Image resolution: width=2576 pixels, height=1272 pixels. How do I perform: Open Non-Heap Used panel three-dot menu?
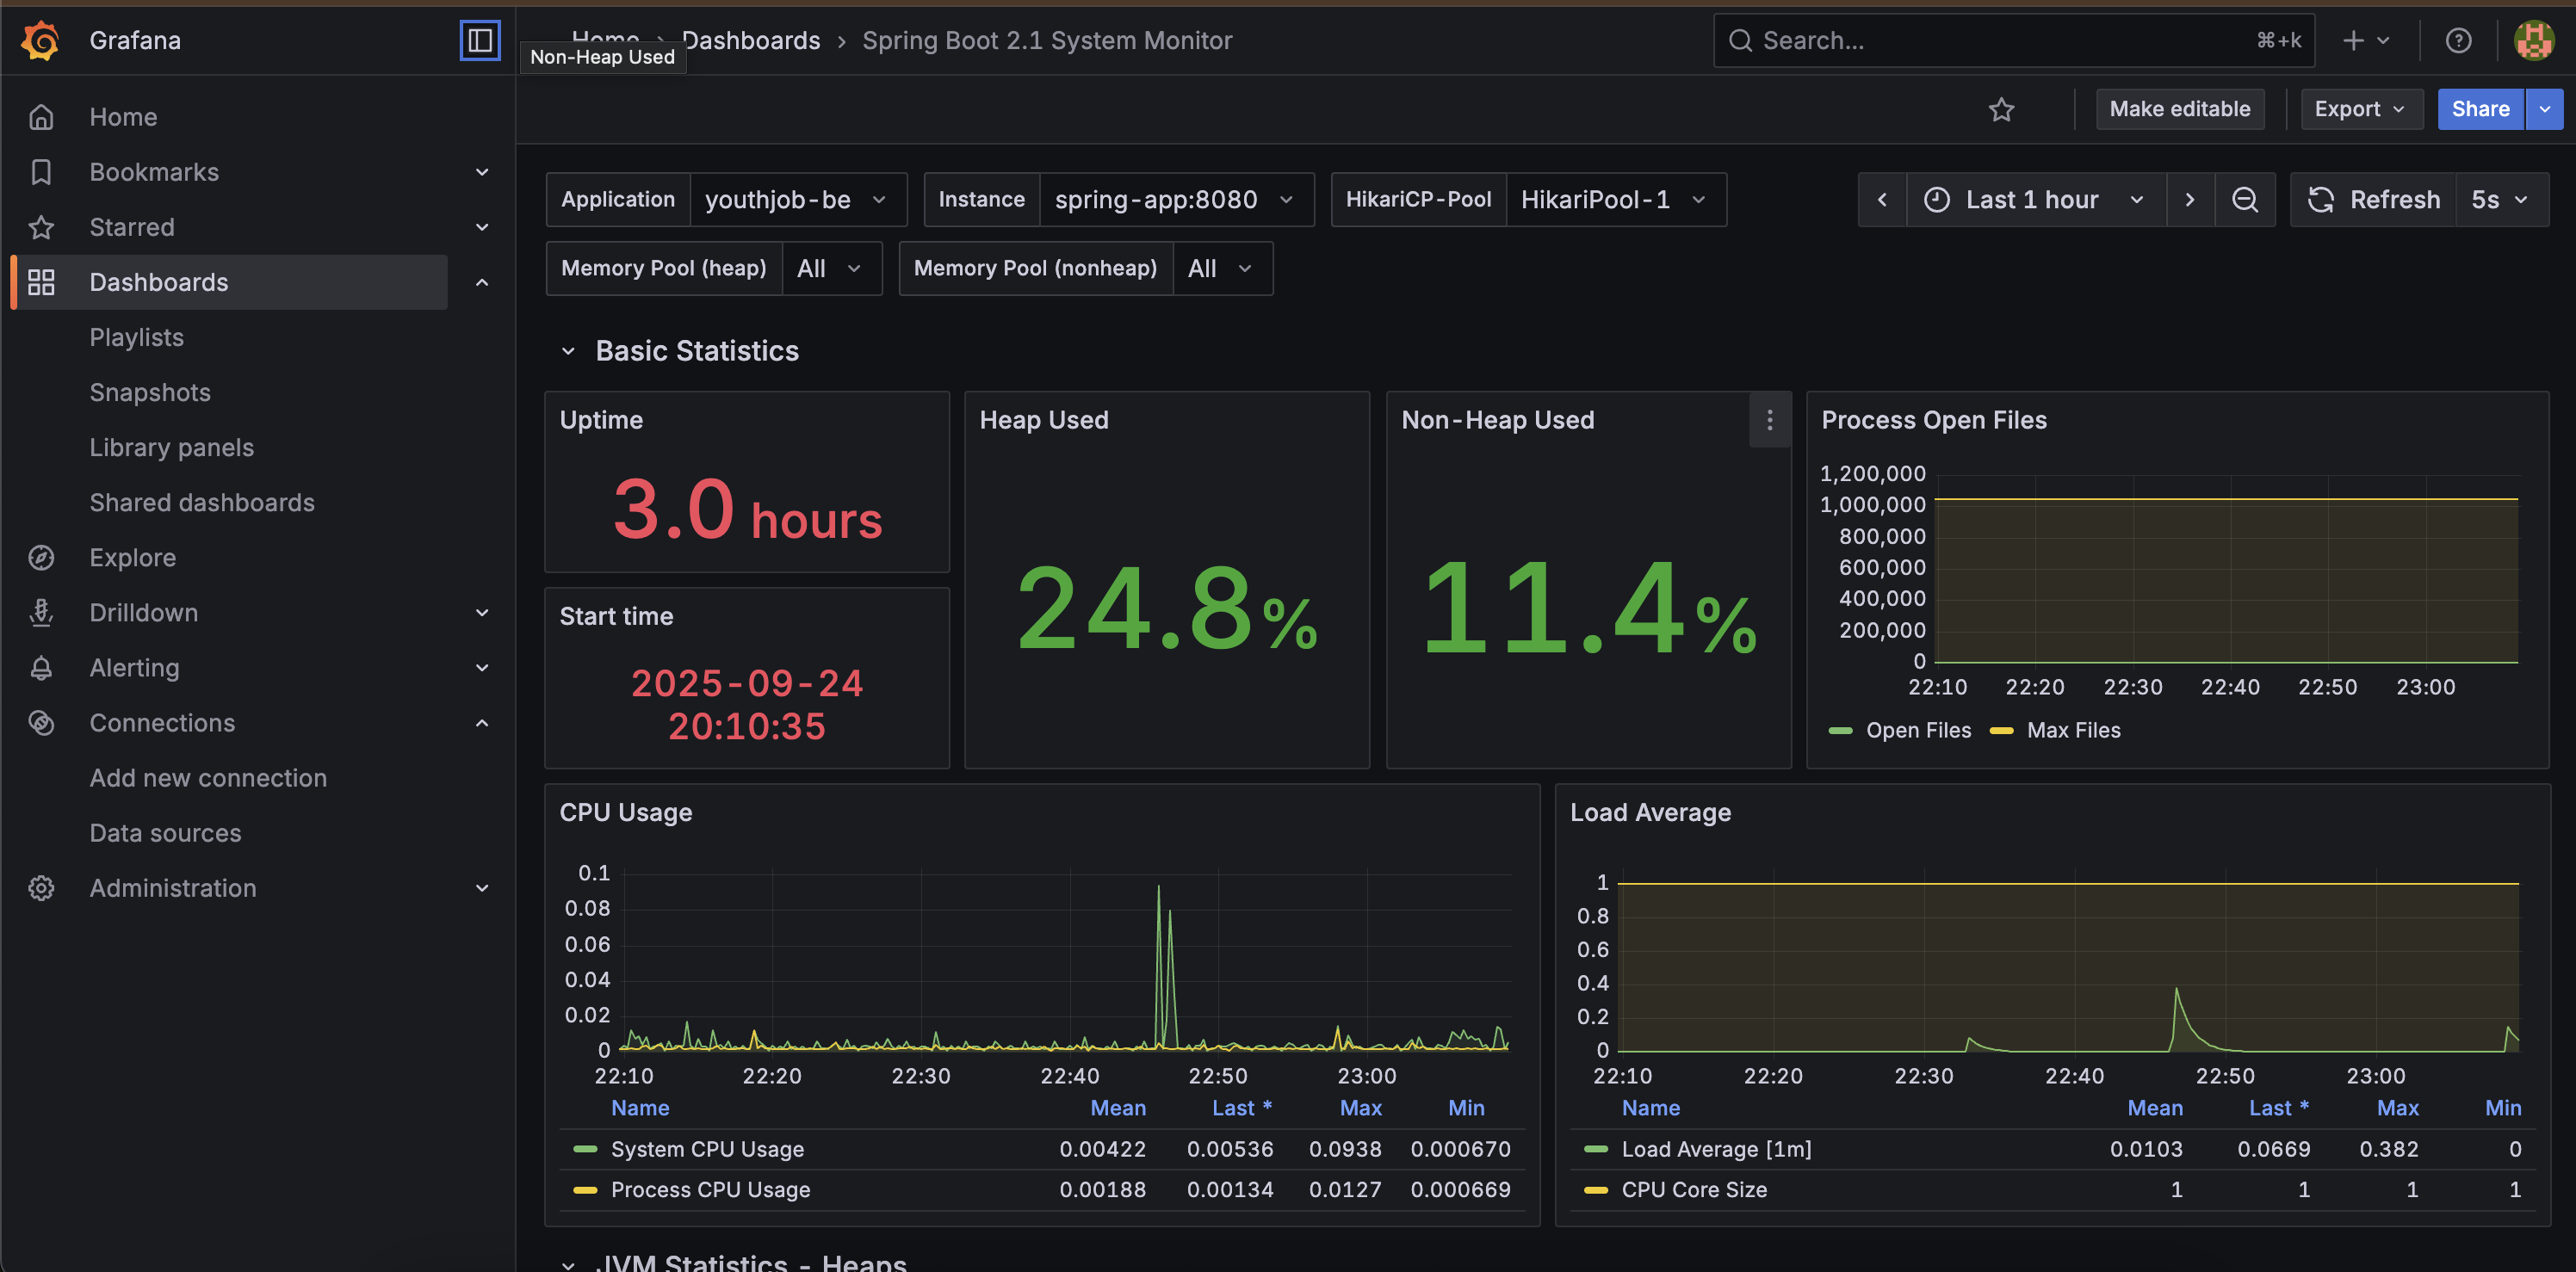pyautogui.click(x=1769, y=421)
